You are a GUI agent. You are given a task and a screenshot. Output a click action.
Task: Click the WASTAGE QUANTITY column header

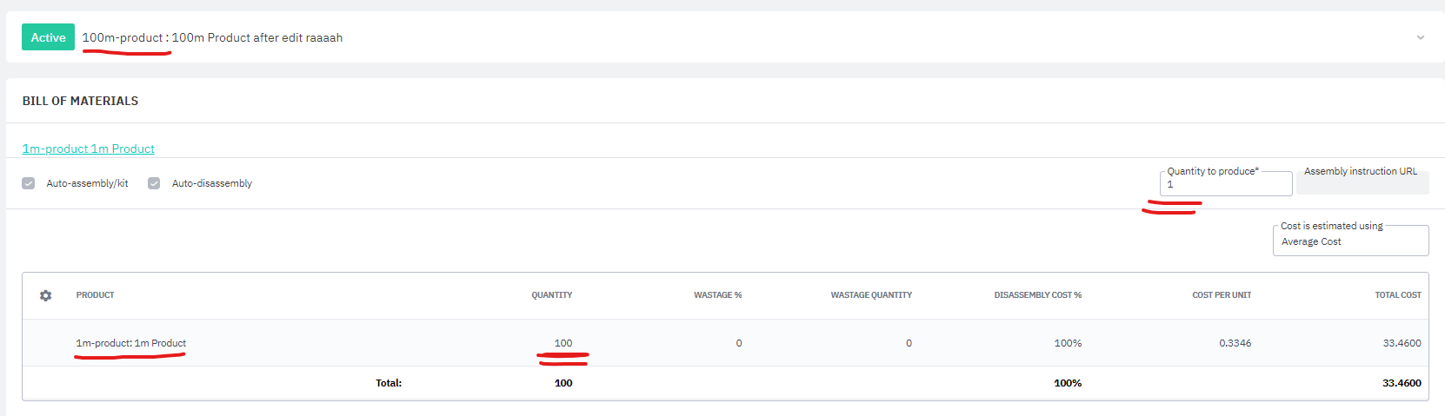[x=870, y=295]
